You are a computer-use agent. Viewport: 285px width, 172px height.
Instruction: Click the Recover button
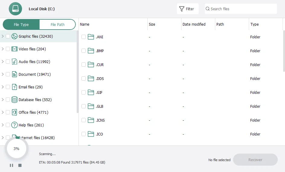pos(255,160)
